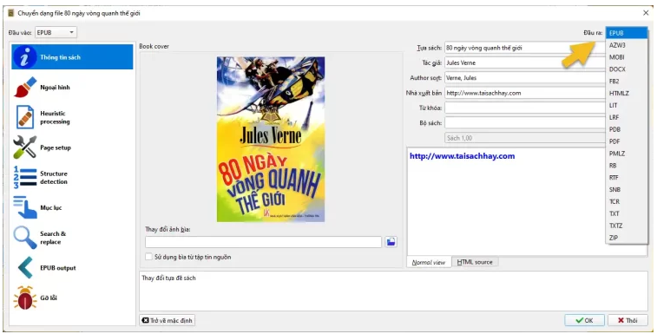The image size is (657, 334).
Task: Open the Heuristic processing icon
Action: (25, 117)
